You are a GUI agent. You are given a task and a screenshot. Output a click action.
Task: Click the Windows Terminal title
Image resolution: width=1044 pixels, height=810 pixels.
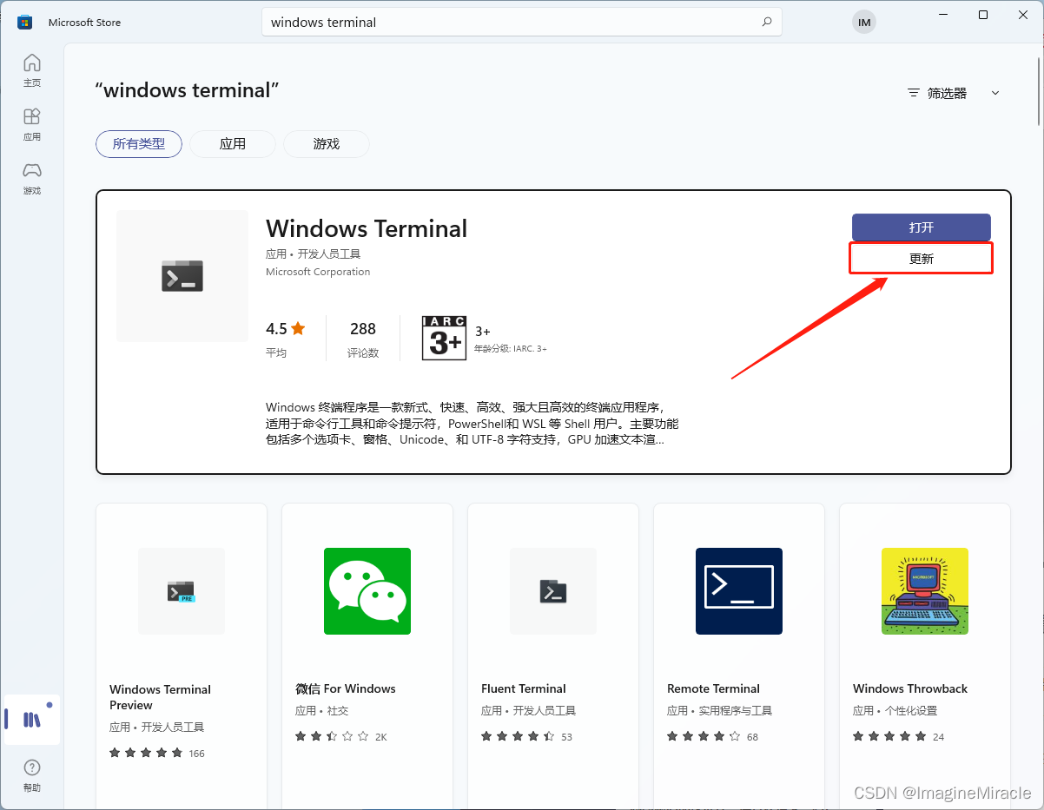click(x=367, y=228)
